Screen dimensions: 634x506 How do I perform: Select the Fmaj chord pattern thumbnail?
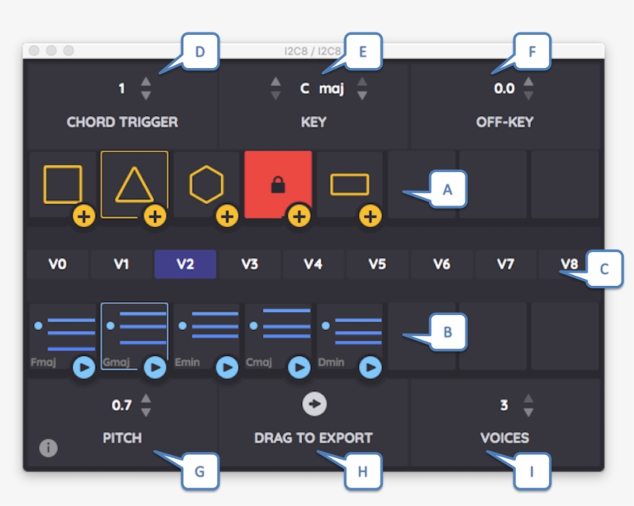(62, 332)
